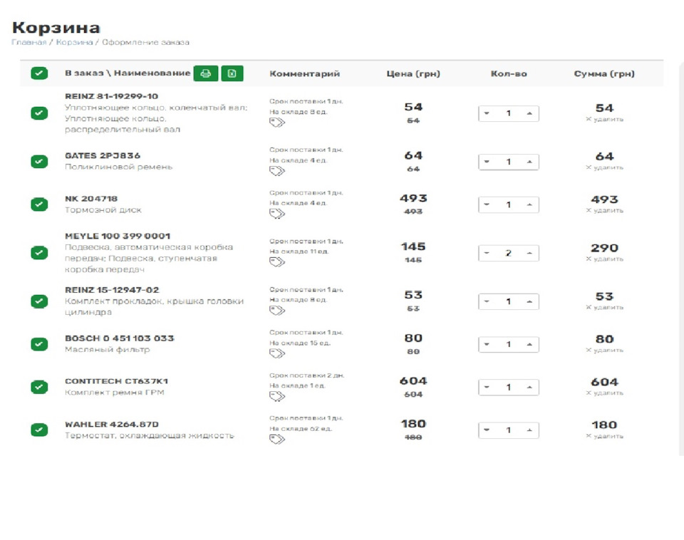Click the green Excel export icon

[x=232, y=73]
